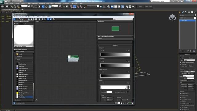Click the ViewCube in the viewport

tap(172, 17)
